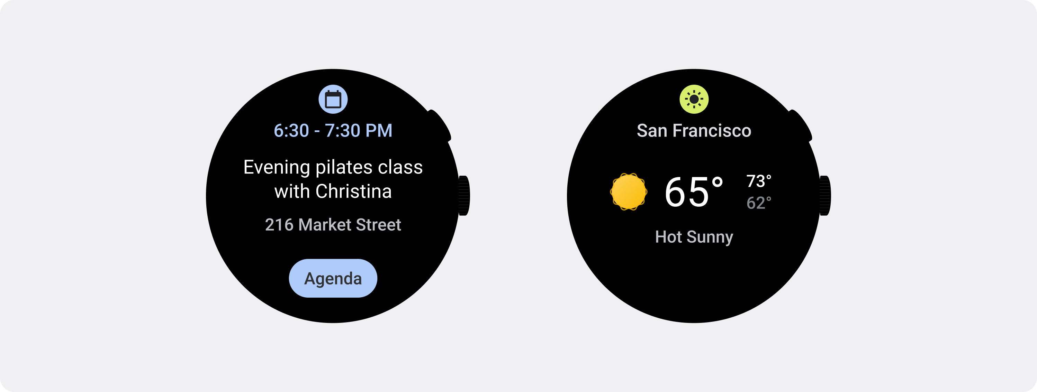
Task: Tap the San Francisco city label
Action: pos(694,131)
